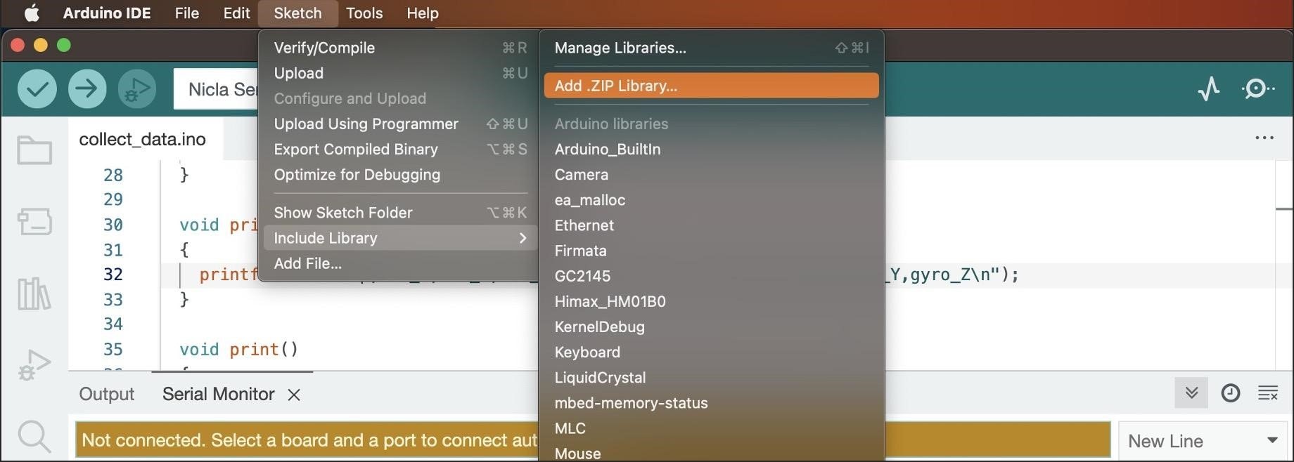Open the Debug sidebar panel icon
1294x462 pixels.
tap(34, 365)
